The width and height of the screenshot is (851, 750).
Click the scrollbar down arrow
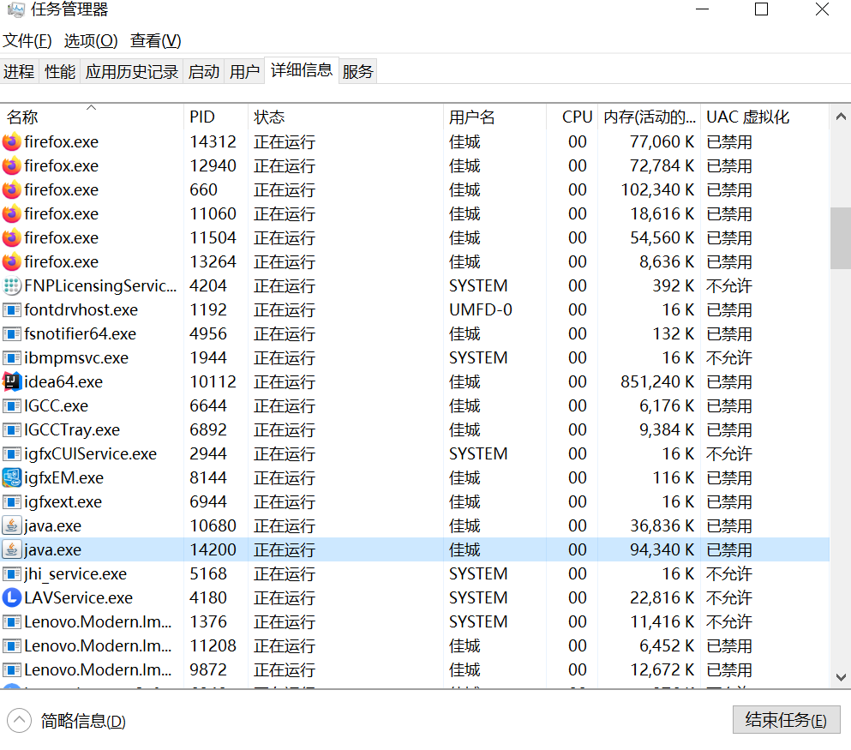[841, 677]
